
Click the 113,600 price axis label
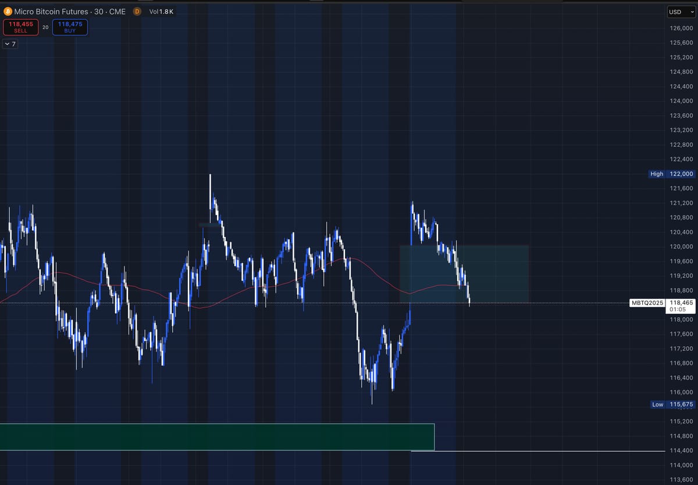pos(681,479)
